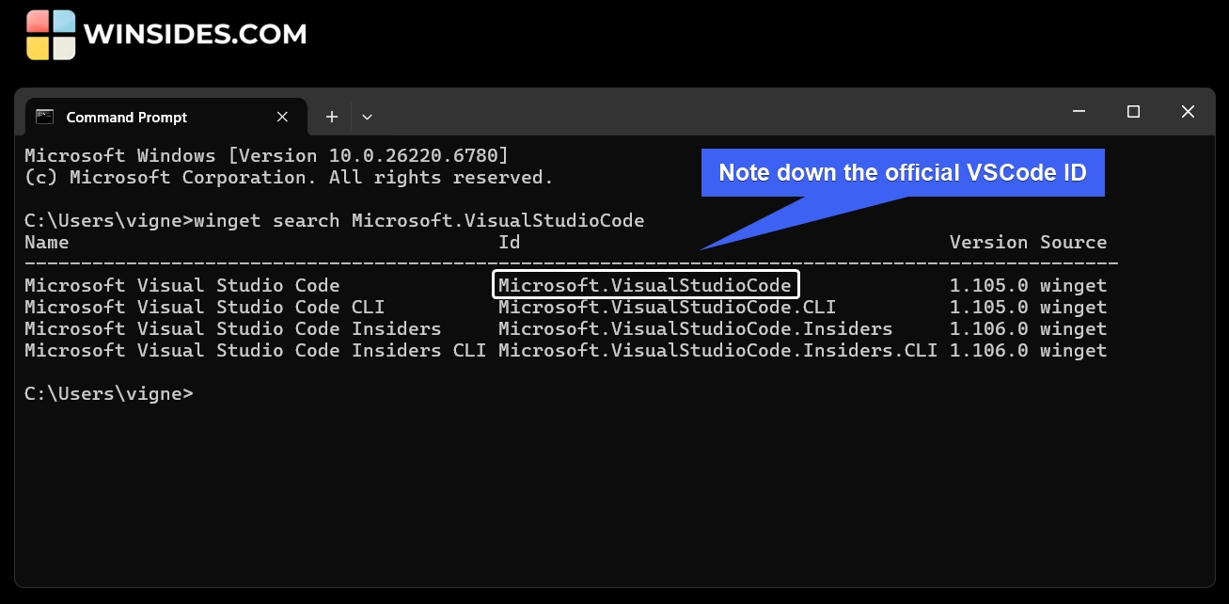Open the WINSIDES.COM text link
This screenshot has width=1229, height=604.
click(x=195, y=35)
